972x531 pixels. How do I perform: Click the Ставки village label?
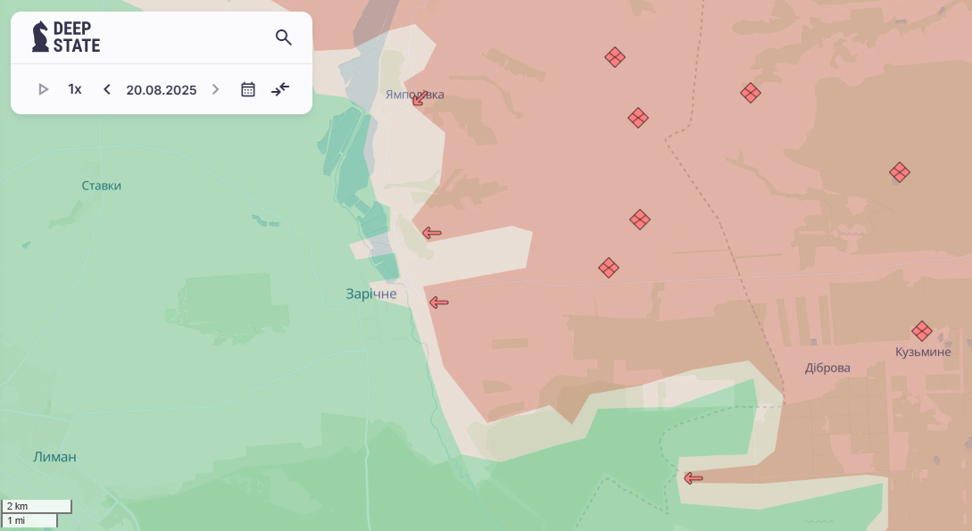point(101,186)
